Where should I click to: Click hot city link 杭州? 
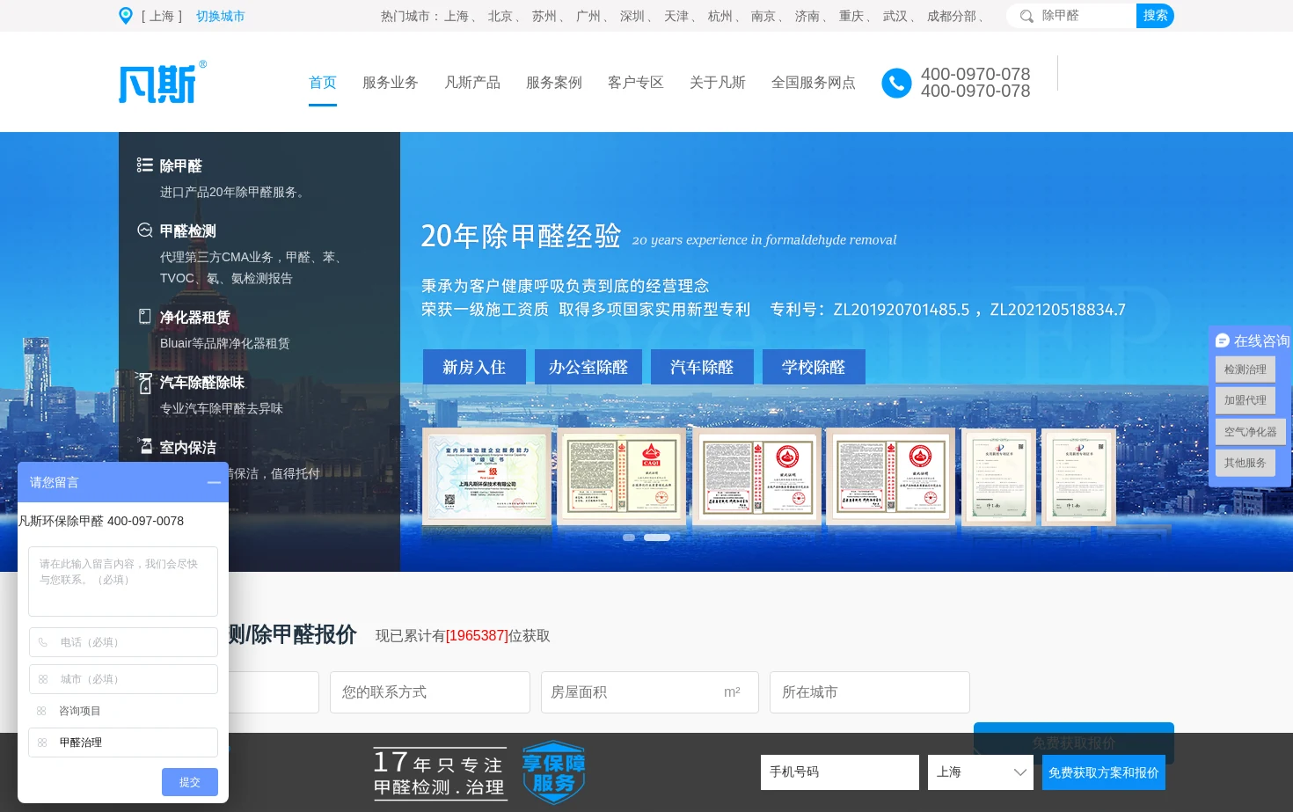pyautogui.click(x=720, y=16)
